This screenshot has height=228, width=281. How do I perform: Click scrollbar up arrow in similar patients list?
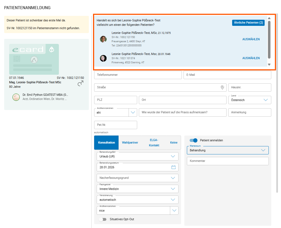click(269, 18)
